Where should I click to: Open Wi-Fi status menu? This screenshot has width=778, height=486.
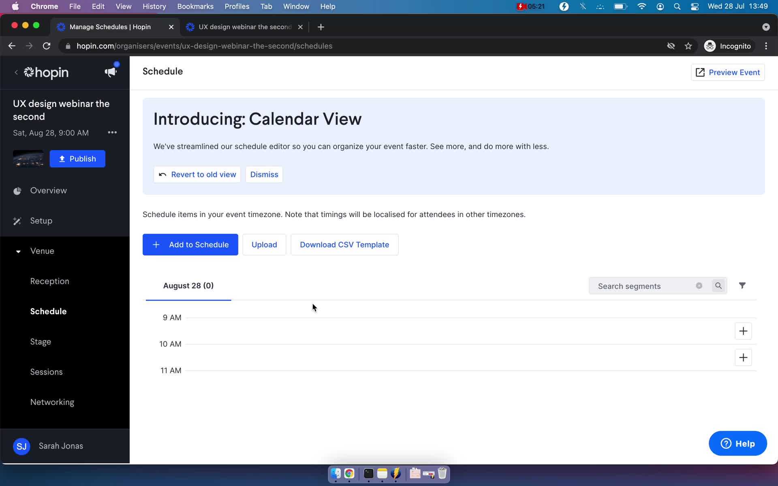pos(641,6)
